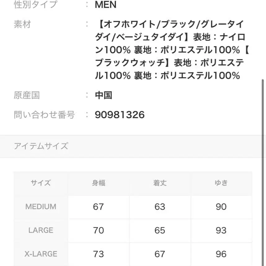
Task: Click the X-LARGE ゆき value 96
Action: click(221, 254)
